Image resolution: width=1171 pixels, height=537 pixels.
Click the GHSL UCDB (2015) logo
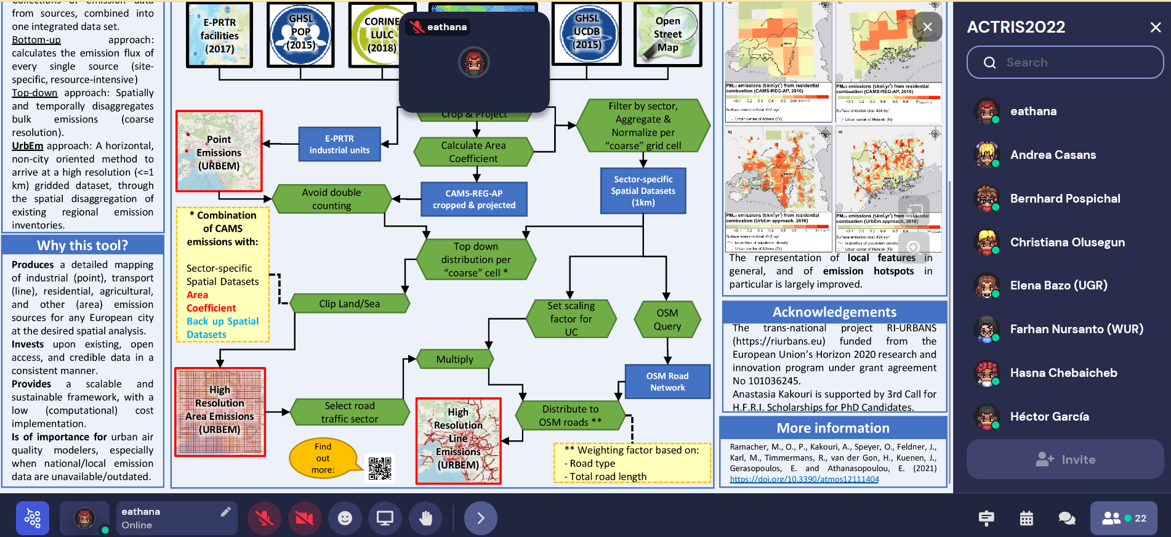click(586, 34)
